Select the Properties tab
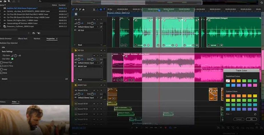Image resolution: width=264 pixels, height=135 pixels. click(51, 39)
